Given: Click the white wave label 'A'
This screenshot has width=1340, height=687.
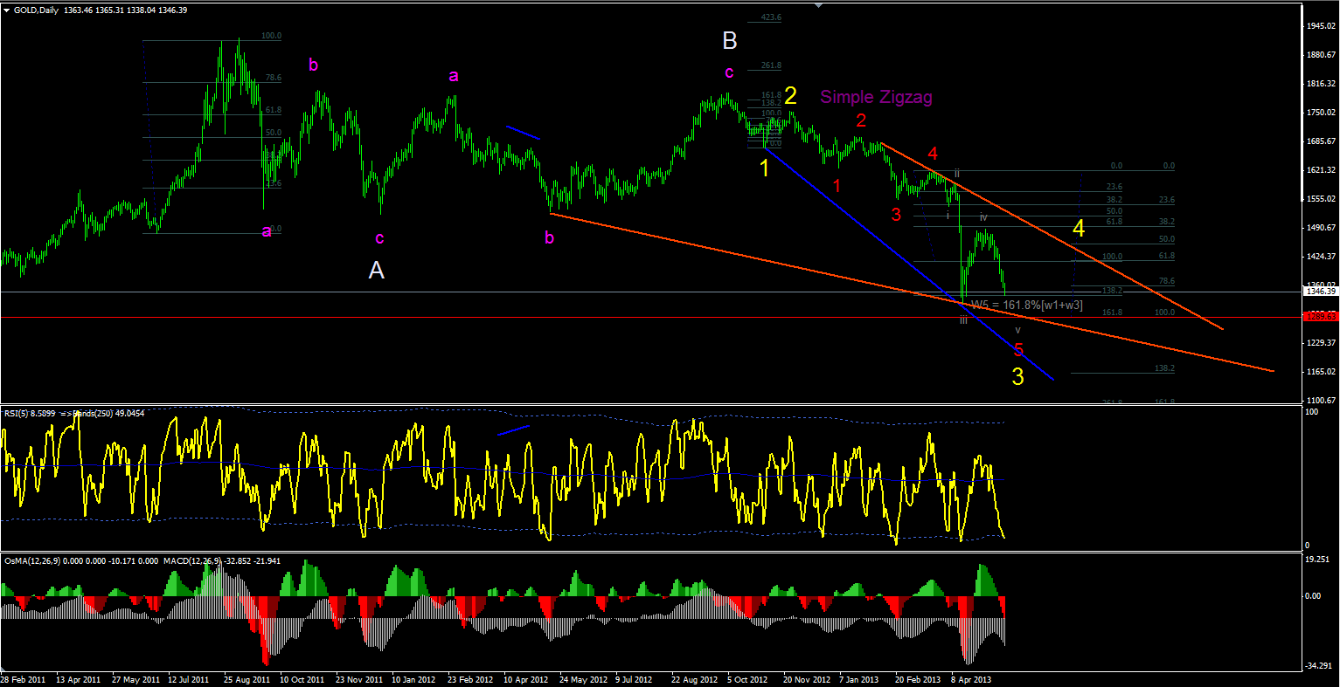Looking at the screenshot, I should pos(377,271).
